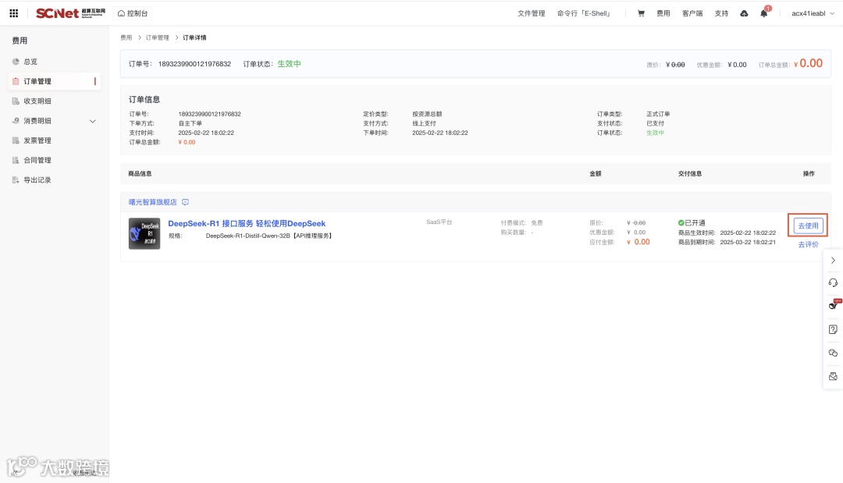
Task: Click the 去使用 button
Action: (808, 226)
